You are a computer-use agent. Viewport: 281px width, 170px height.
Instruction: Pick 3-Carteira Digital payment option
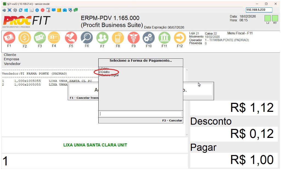(x=109, y=75)
